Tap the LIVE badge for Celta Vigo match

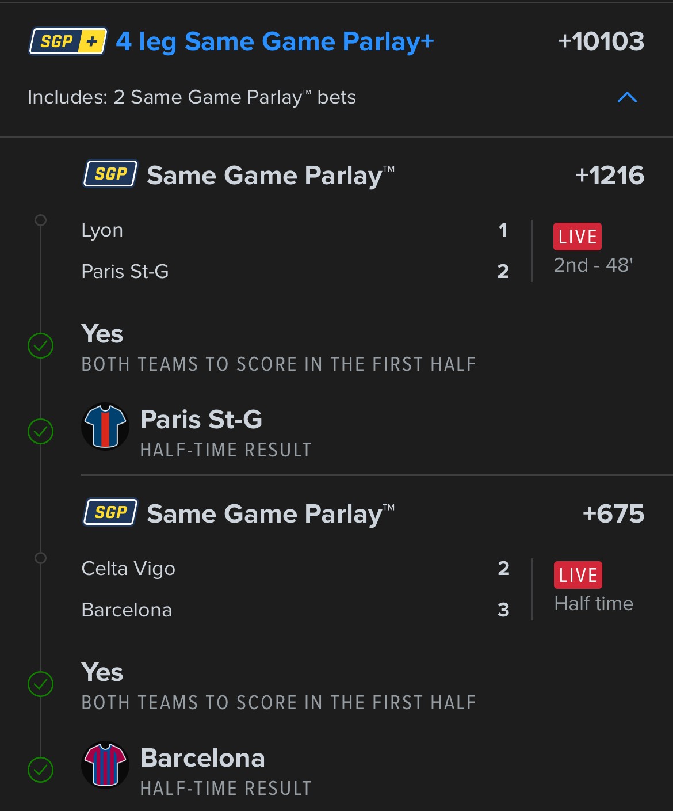coord(578,575)
